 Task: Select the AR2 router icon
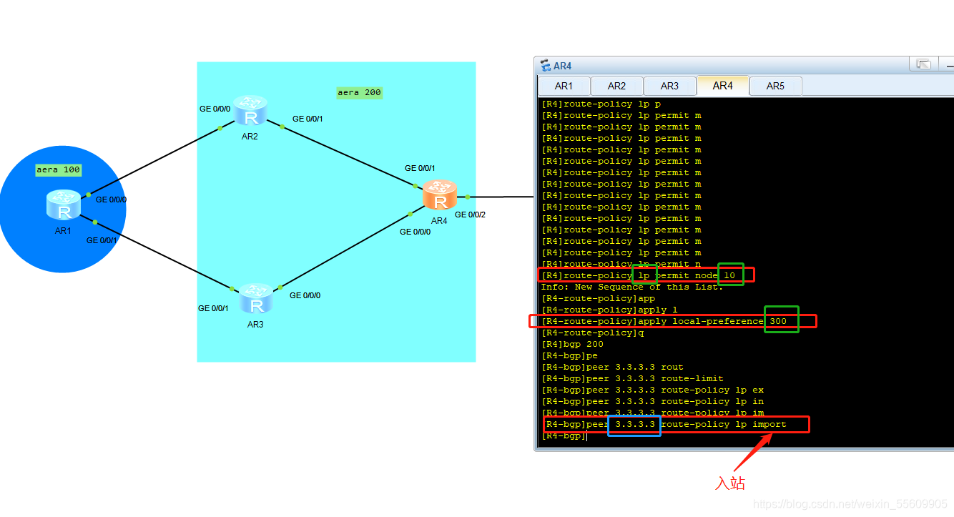(250, 111)
